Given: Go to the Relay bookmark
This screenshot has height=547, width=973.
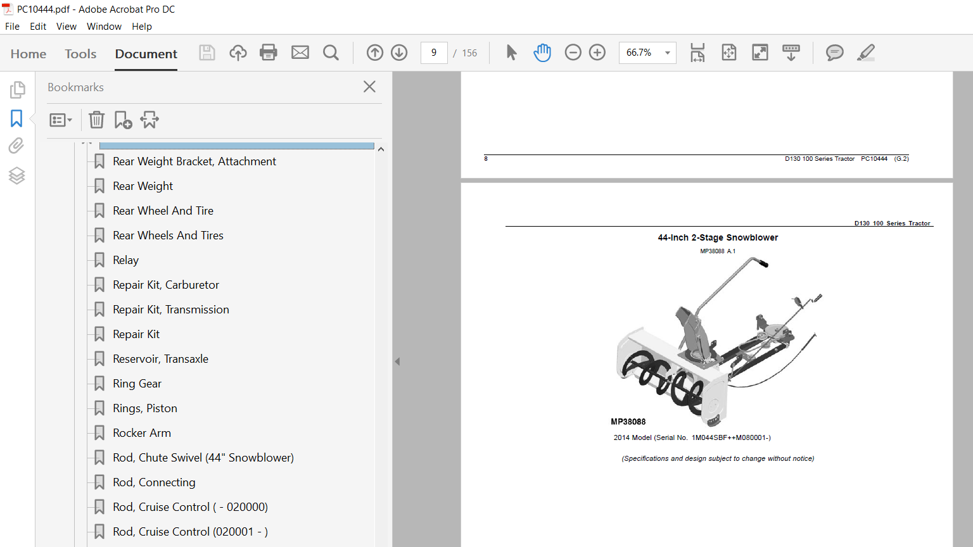Looking at the screenshot, I should tap(125, 260).
